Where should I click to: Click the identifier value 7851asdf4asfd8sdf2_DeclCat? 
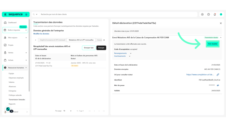[210, 80]
